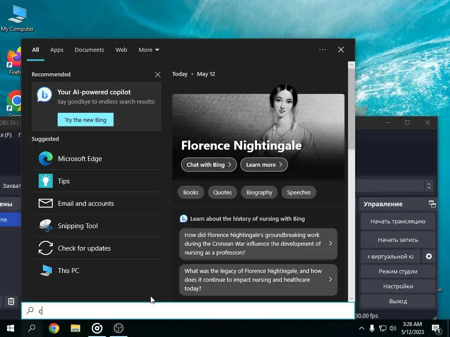The width and height of the screenshot is (450, 337).
Task: Select the All search tab
Action: click(x=36, y=50)
